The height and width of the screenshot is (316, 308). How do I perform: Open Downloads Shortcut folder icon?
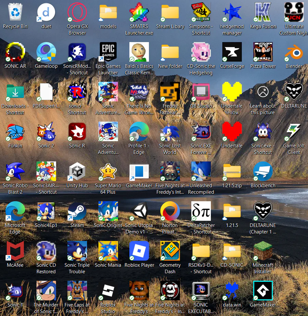[15, 92]
